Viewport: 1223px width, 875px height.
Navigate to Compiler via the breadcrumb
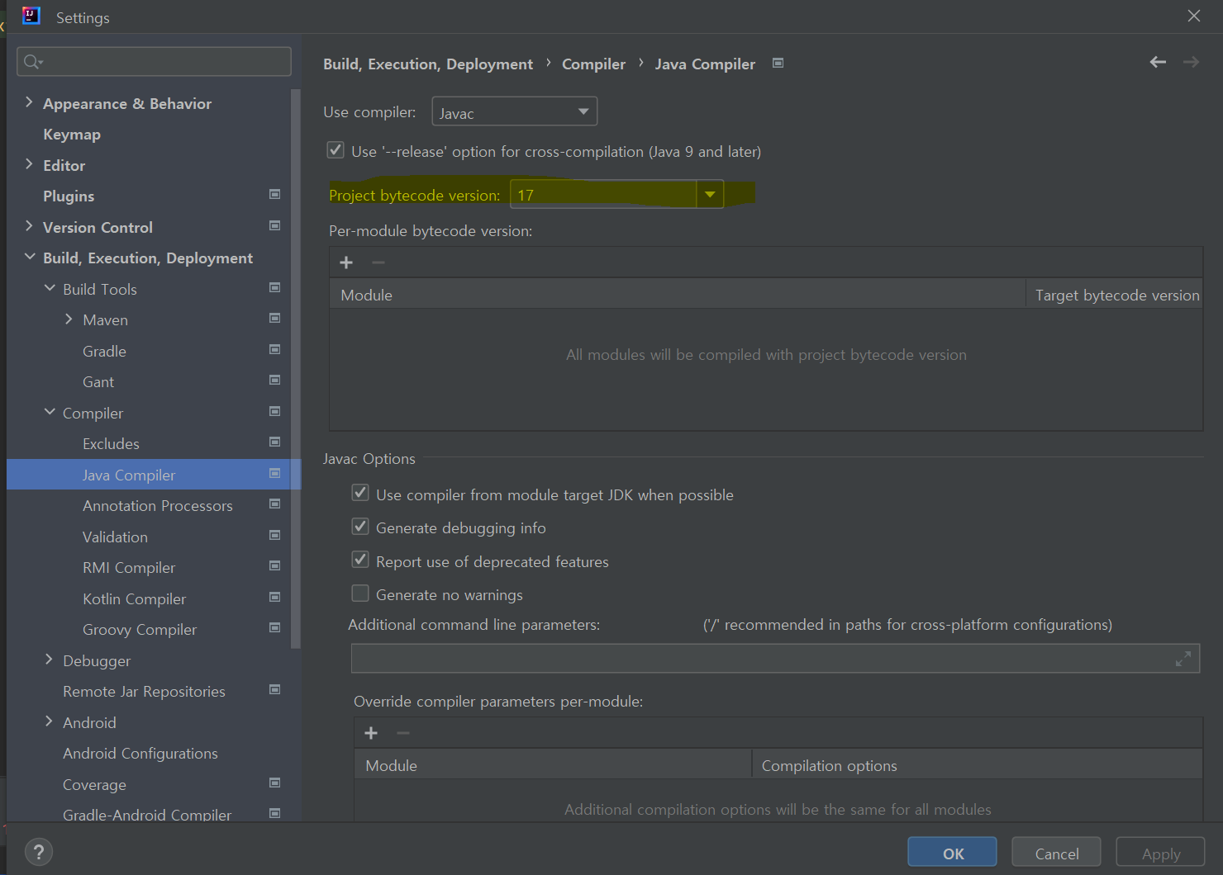coord(593,64)
